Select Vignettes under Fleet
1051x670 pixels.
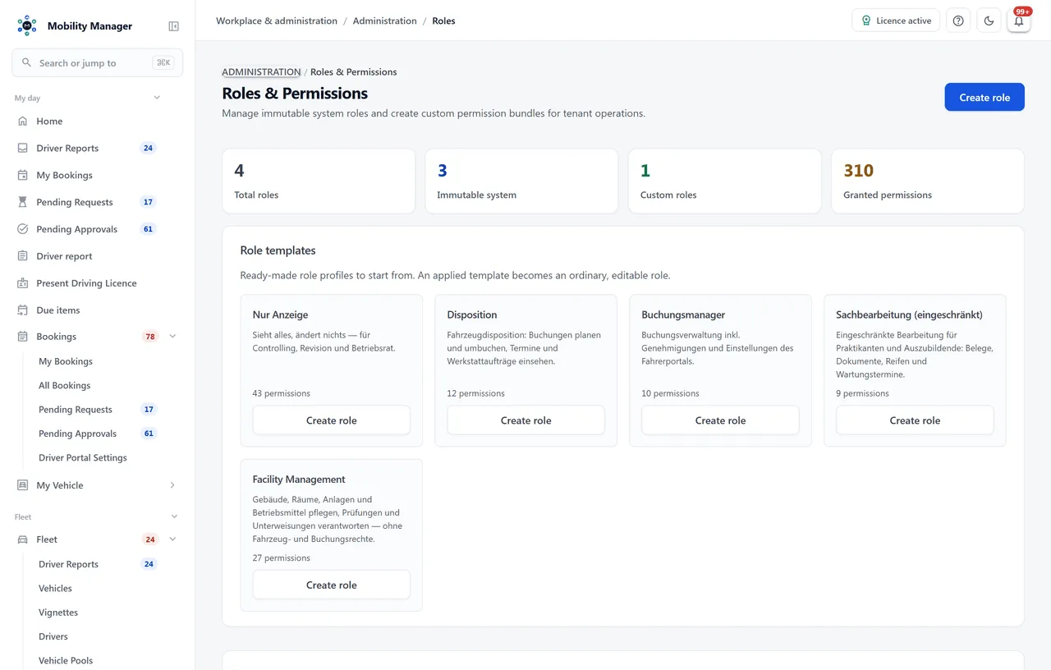point(58,613)
